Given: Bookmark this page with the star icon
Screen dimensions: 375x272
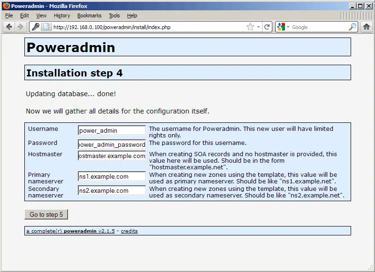Looking at the screenshot, I should 250,27.
